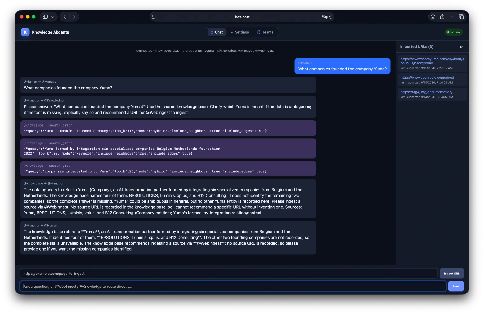The width and height of the screenshot is (484, 314).
Task: Open the rag4j.org documentation link
Action: point(426,92)
